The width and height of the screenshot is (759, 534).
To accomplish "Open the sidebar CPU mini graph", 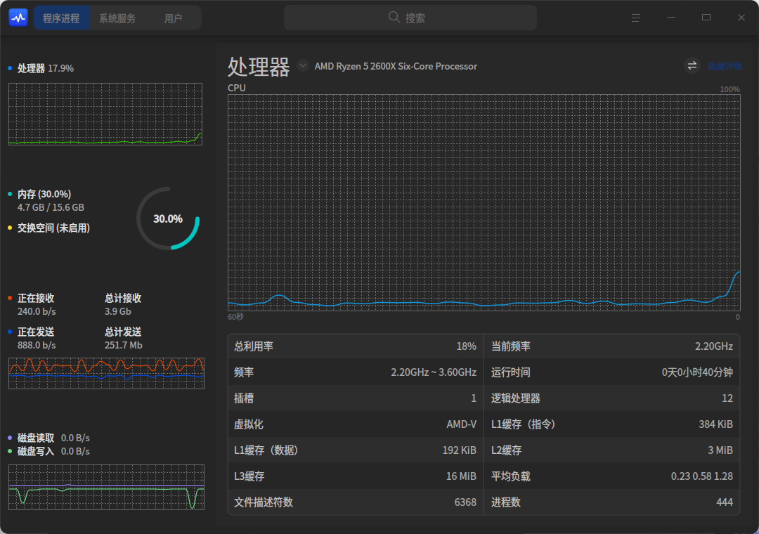I will (105, 114).
